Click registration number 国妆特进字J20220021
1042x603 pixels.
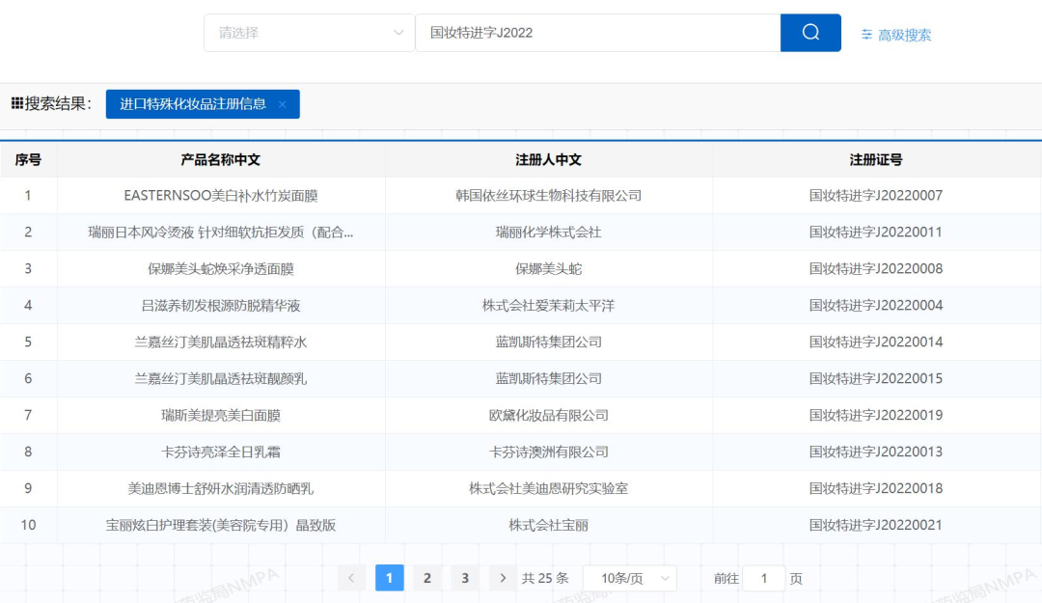876,525
